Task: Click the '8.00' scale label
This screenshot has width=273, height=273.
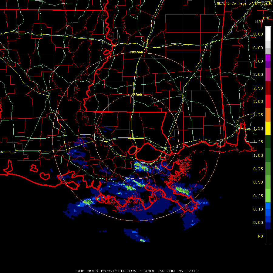Action: 258,34
